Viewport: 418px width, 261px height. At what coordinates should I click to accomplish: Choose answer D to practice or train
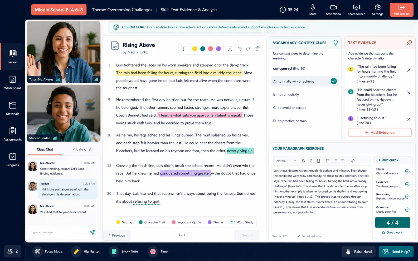(305, 121)
